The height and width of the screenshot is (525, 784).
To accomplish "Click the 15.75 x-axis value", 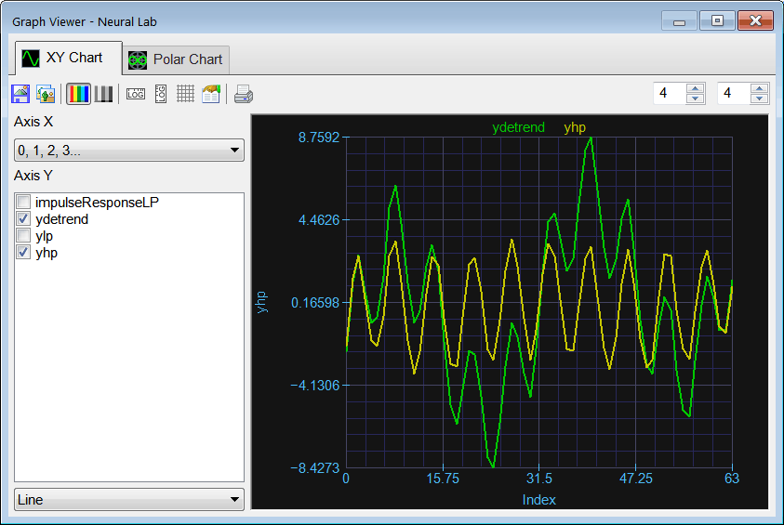I will point(443,479).
